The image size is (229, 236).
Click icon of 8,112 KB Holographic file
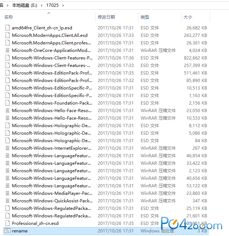pos(8,126)
